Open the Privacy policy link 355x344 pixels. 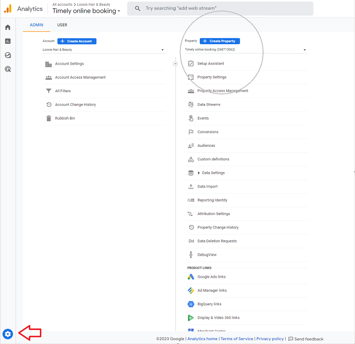point(270,339)
